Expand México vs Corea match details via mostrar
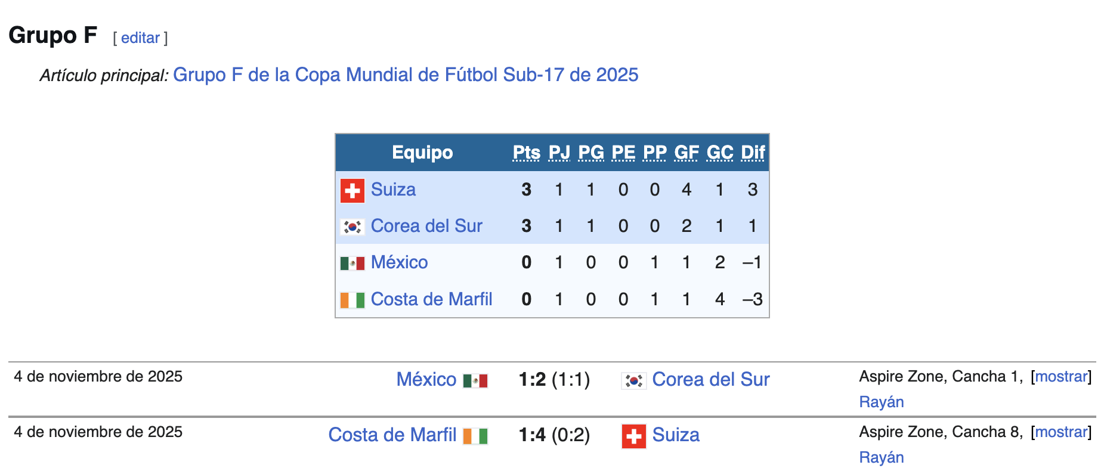Viewport: 1107px width, 471px height. point(1060,376)
